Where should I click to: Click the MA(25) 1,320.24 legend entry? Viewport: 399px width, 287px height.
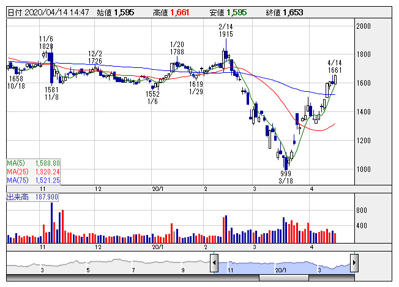click(x=33, y=172)
